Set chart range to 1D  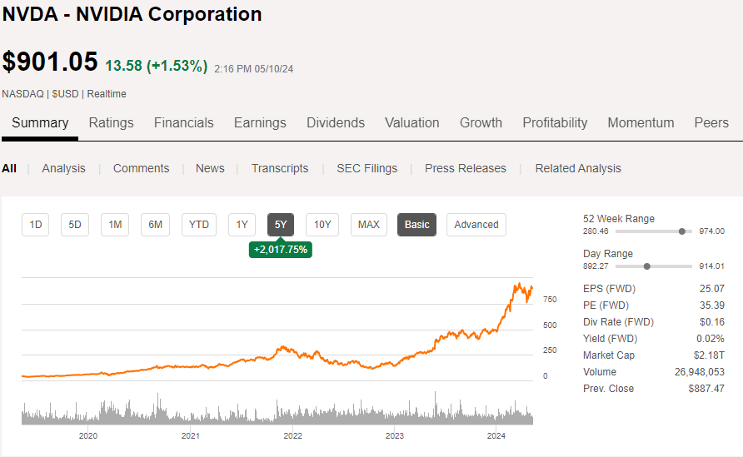pyautogui.click(x=36, y=225)
